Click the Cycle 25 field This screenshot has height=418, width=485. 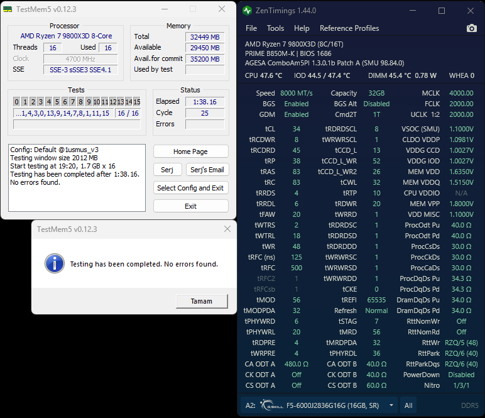(205, 113)
